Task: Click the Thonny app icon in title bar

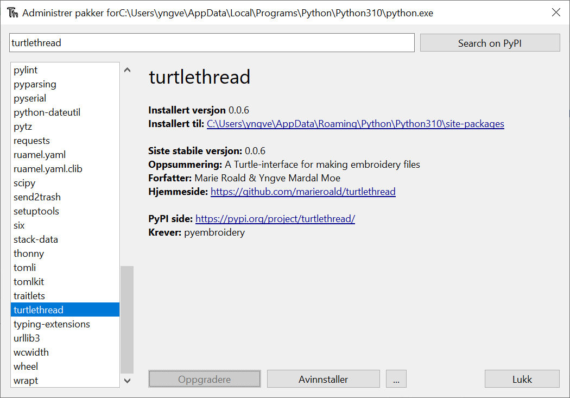Action: 12,12
